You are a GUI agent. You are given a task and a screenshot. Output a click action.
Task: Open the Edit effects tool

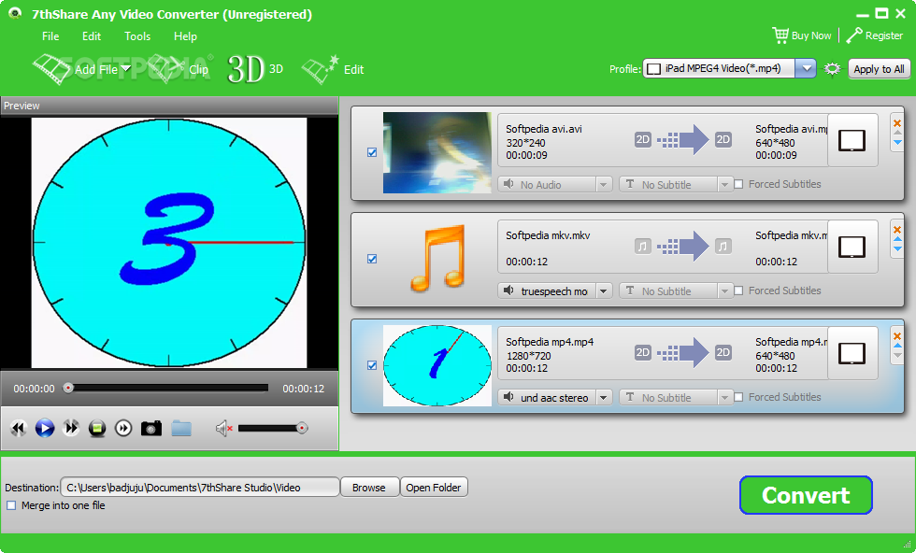(x=333, y=69)
